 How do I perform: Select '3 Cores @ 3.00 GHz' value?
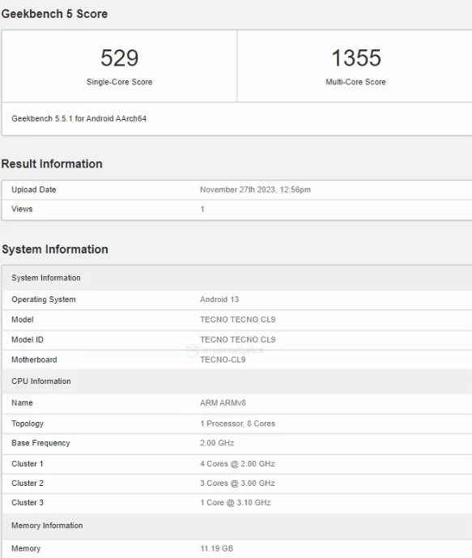tap(237, 483)
